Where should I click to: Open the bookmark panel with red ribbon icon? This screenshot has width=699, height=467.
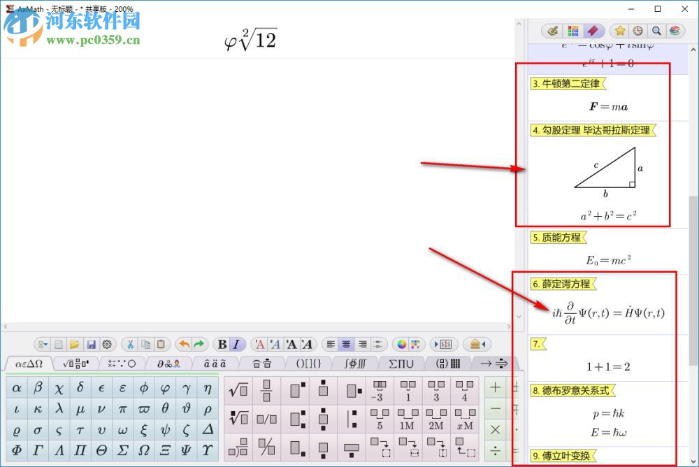pyautogui.click(x=593, y=31)
